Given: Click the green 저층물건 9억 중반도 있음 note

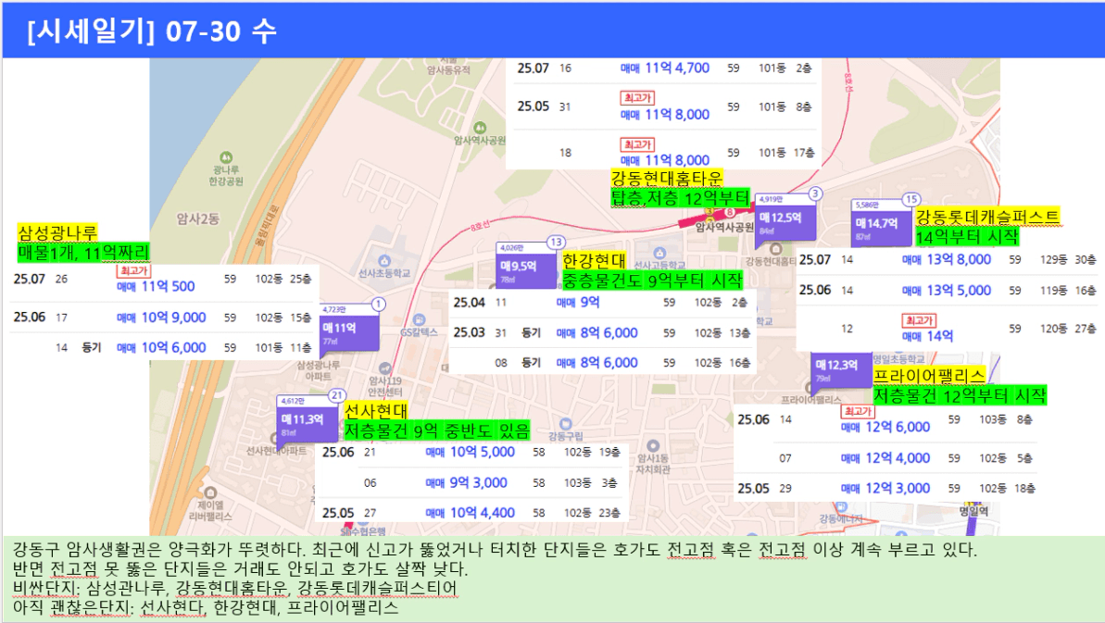Looking at the screenshot, I should coord(437,430).
